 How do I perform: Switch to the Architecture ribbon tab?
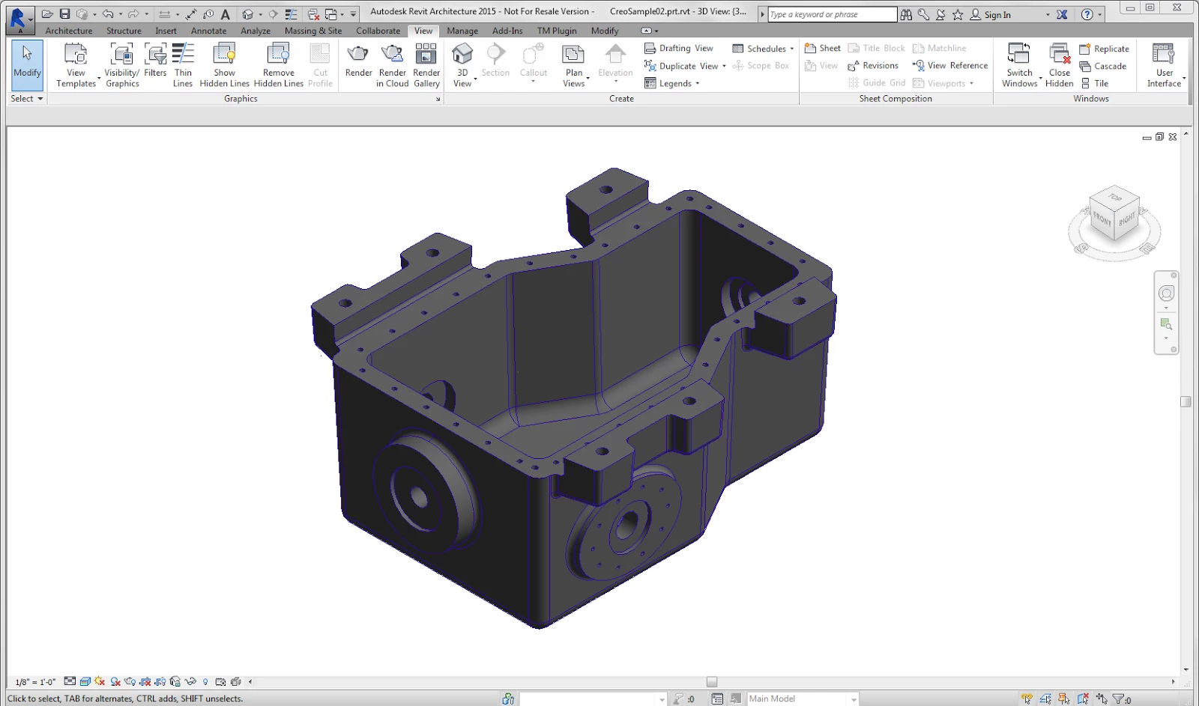(x=69, y=31)
